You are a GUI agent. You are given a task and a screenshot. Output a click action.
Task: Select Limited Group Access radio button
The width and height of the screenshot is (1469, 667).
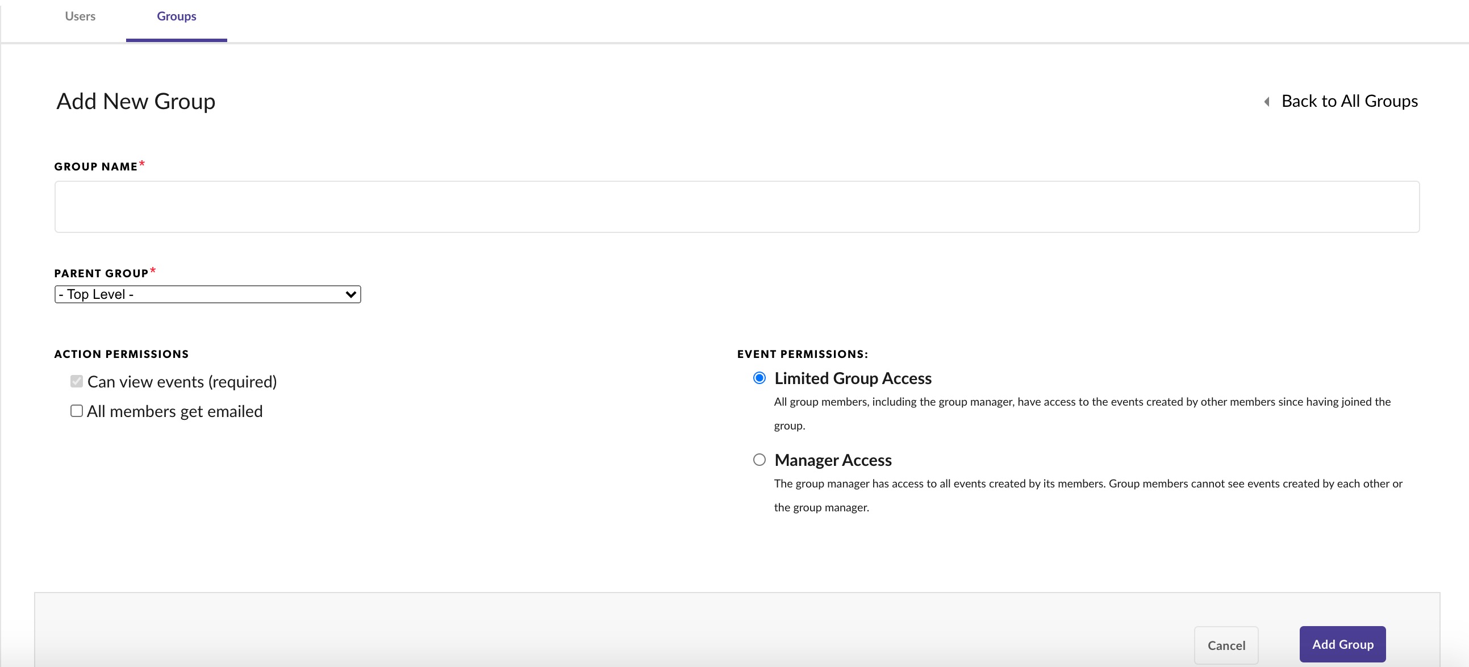click(759, 378)
